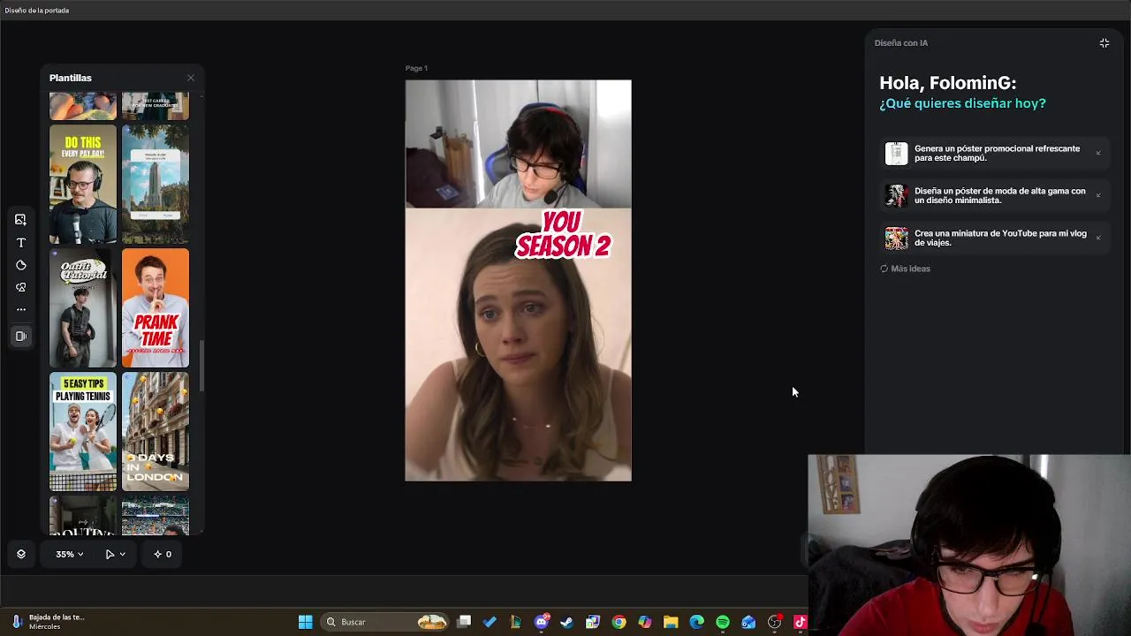Open the 35% zoom level dropdown
Image resolution: width=1131 pixels, height=636 pixels.
[69, 554]
